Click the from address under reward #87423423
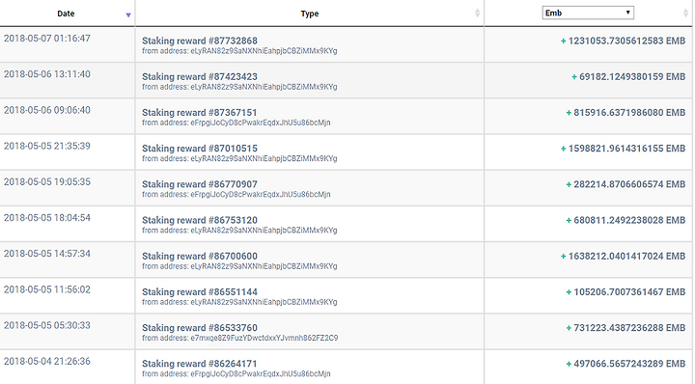This screenshot has width=695, height=384. (x=239, y=87)
